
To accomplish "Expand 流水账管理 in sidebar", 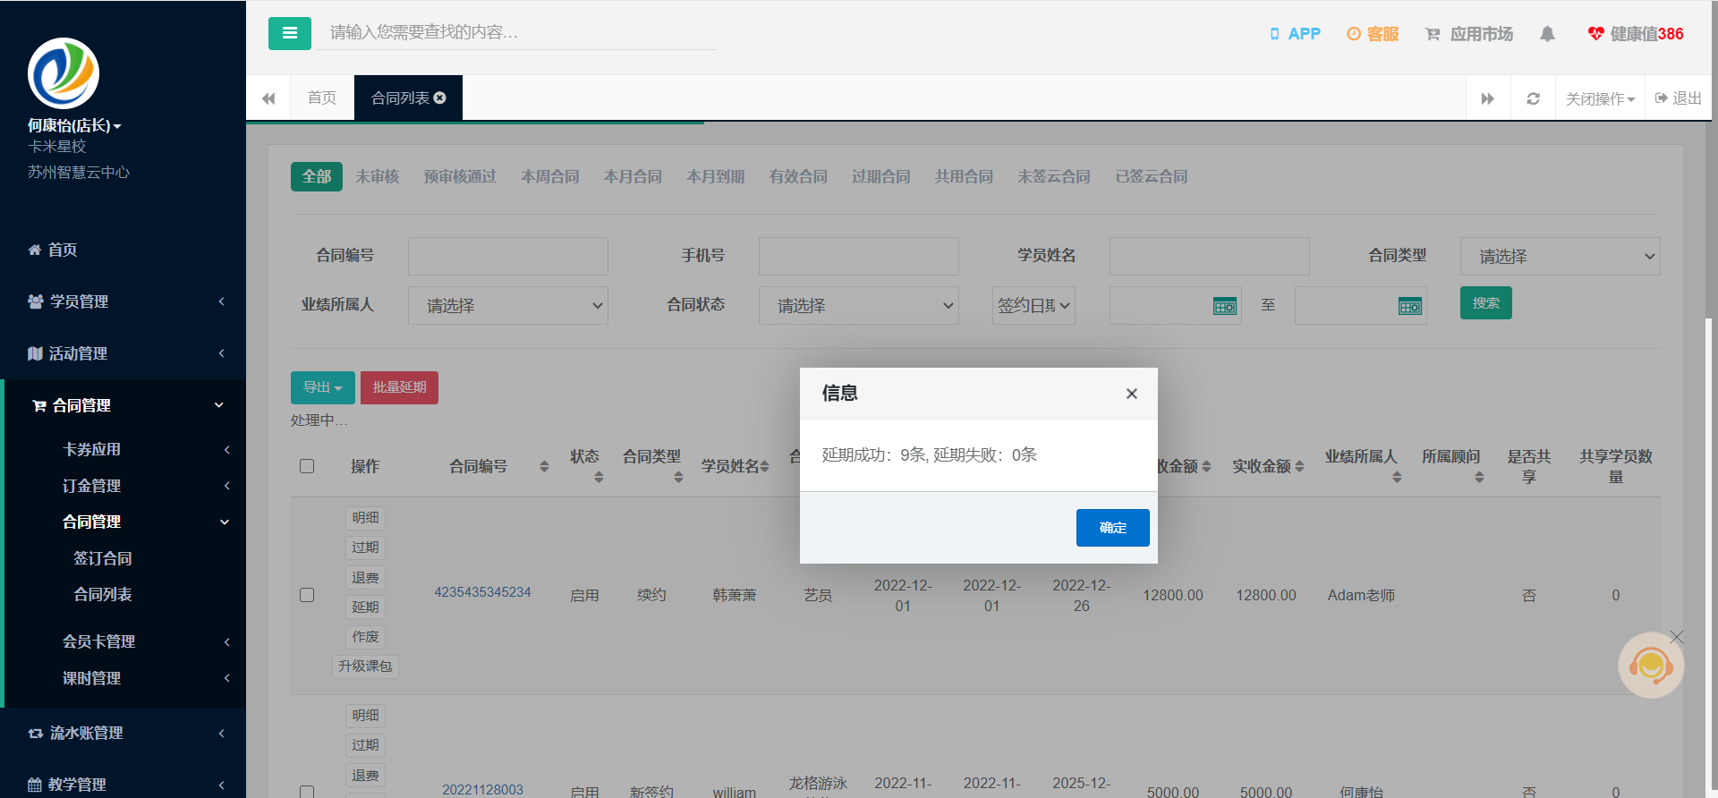I will pyautogui.click(x=123, y=733).
